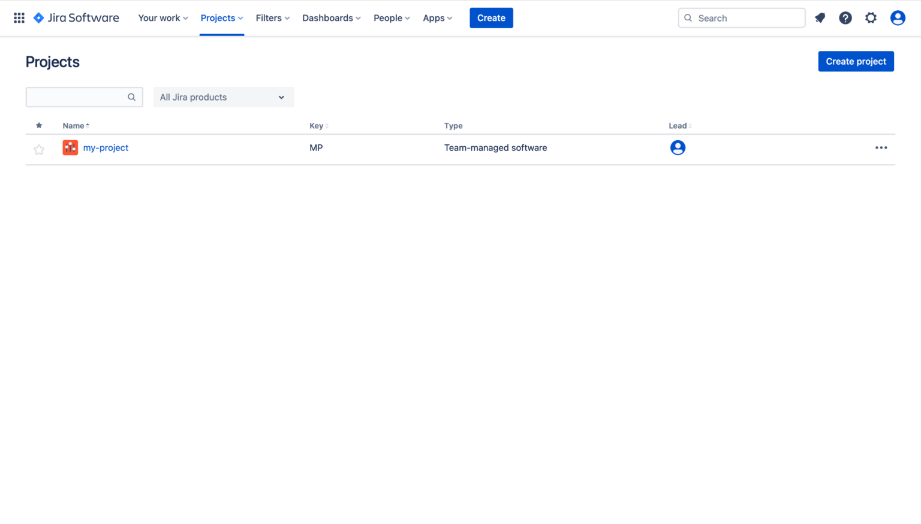This screenshot has height=524, width=921.
Task: Expand the Dashboards menu
Action: 331,18
